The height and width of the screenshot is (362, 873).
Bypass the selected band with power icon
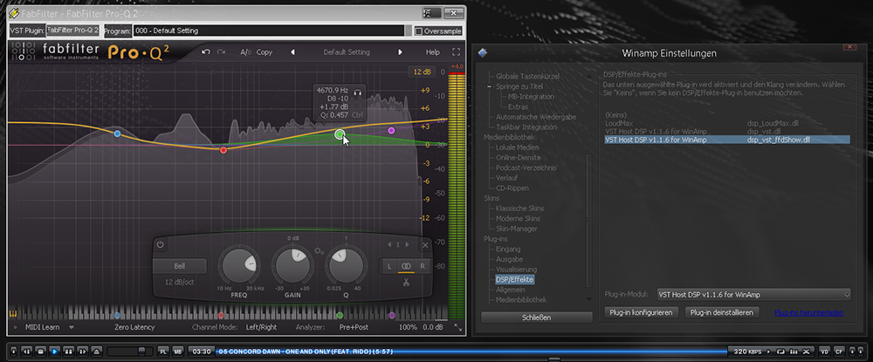tap(161, 244)
